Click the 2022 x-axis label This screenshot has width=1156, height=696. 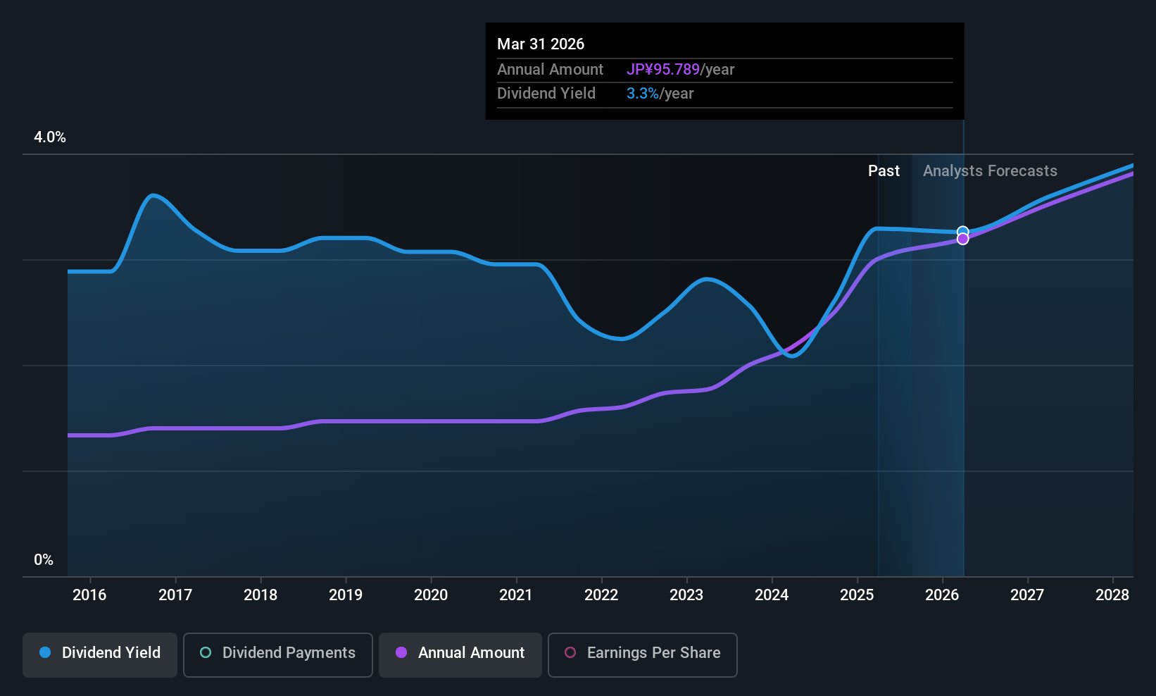601,595
